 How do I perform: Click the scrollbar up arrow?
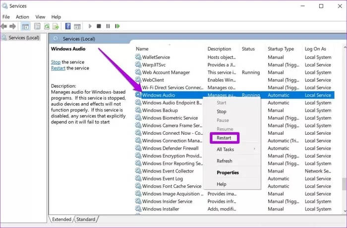point(345,47)
